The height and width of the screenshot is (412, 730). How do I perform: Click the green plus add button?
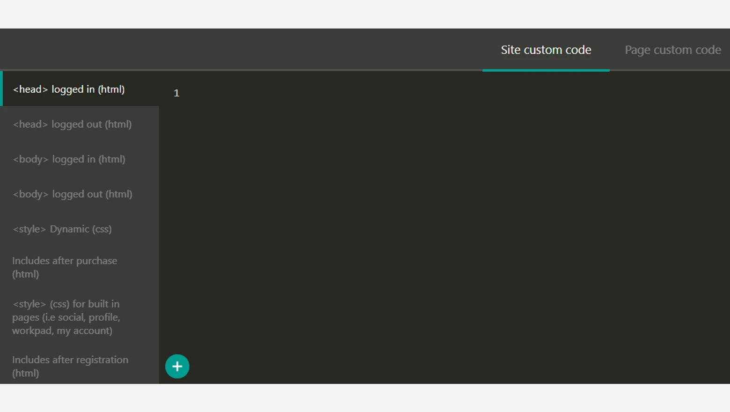tap(177, 366)
